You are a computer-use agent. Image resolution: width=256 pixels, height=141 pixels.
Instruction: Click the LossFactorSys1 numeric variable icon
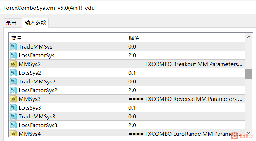coord(13,55)
